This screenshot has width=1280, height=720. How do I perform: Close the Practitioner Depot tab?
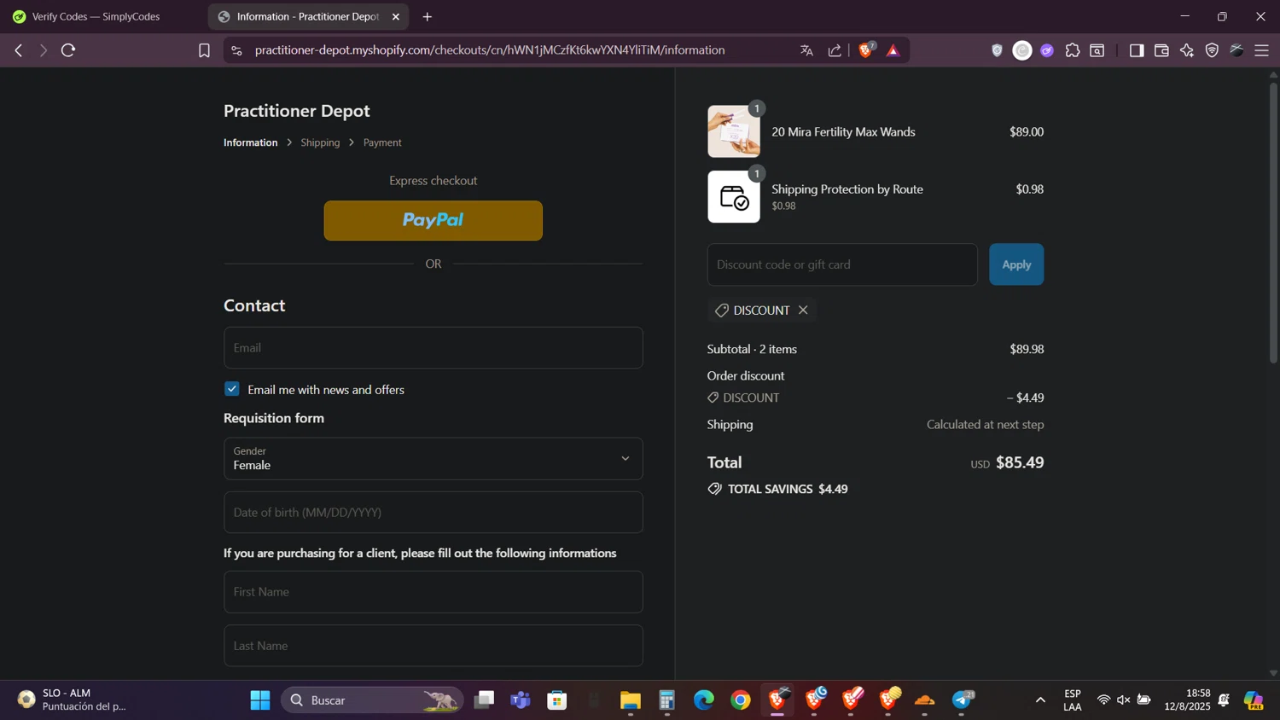396,16
